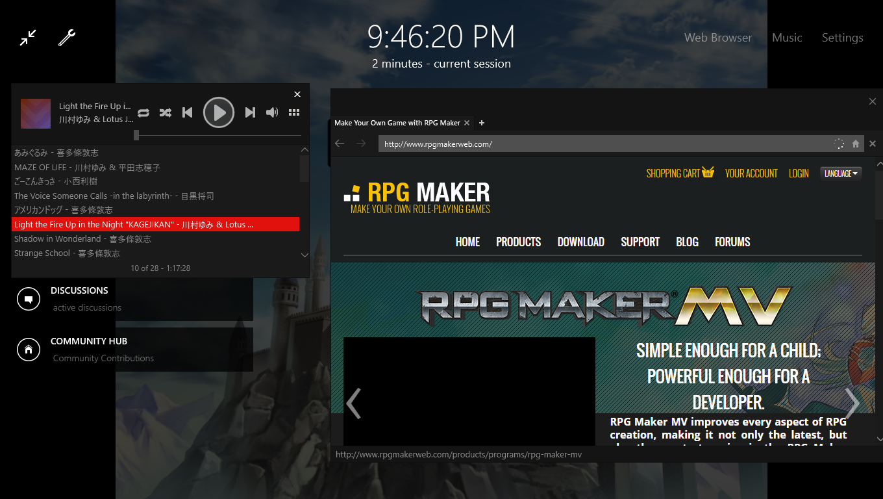Go to the browser home page icon

pos(856,144)
